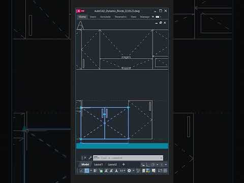Minimize the inner drawing window
This screenshot has height=183, width=244.
156,23
